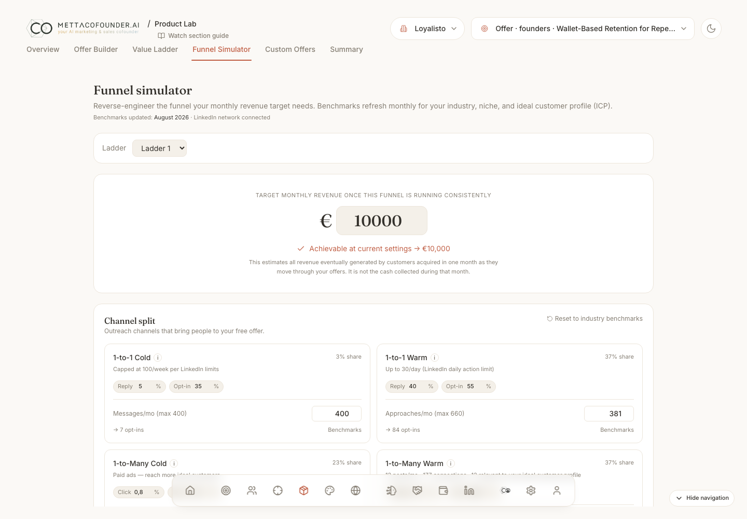
Task: Click the LinkedIn icon in bottom dock
Action: click(469, 490)
